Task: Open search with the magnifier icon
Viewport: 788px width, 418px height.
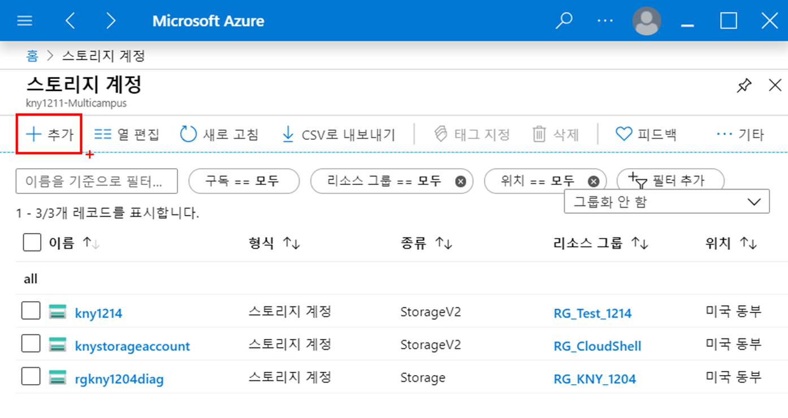Action: point(564,21)
